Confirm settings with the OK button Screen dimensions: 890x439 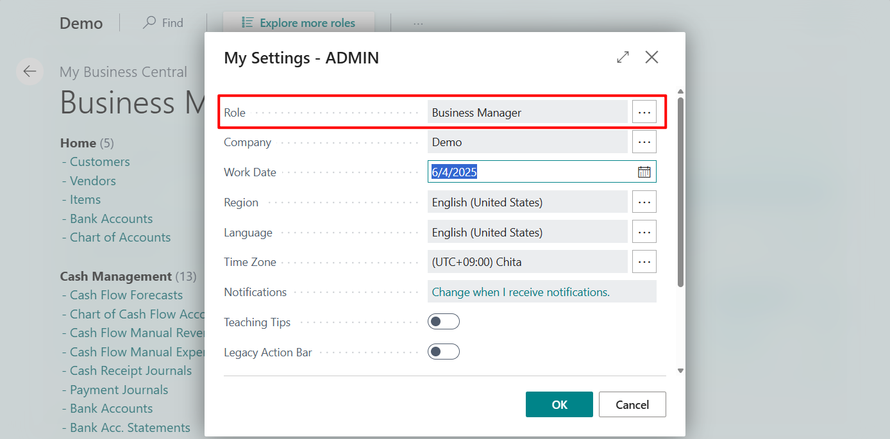click(558, 404)
